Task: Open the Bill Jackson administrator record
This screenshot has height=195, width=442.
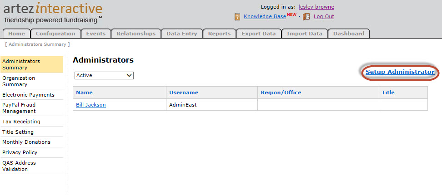Action: [x=90, y=105]
